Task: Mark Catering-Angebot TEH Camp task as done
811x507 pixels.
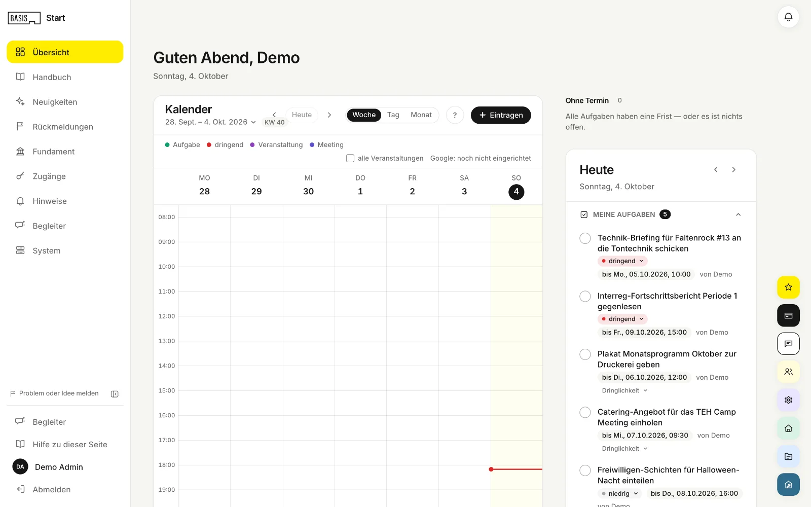Action: [585, 412]
